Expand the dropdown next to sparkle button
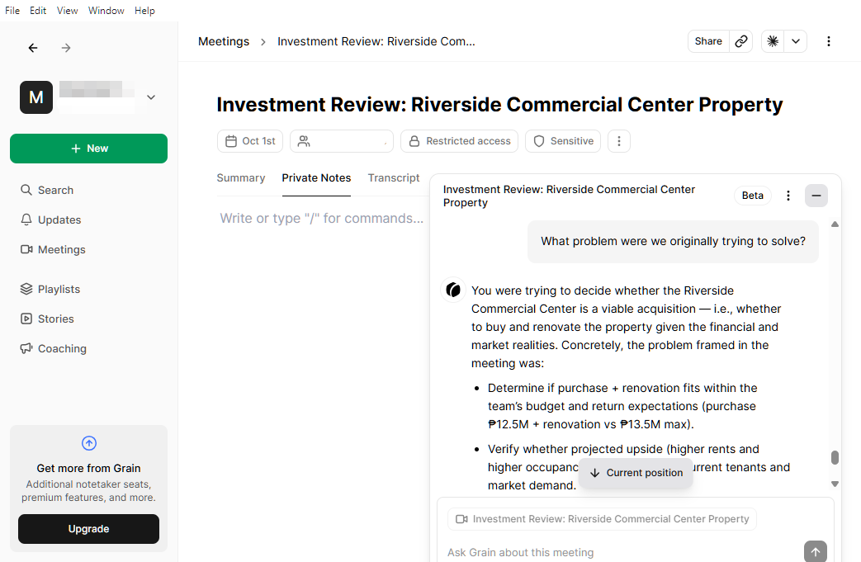Viewport: 861px width, 562px height. 796,41
